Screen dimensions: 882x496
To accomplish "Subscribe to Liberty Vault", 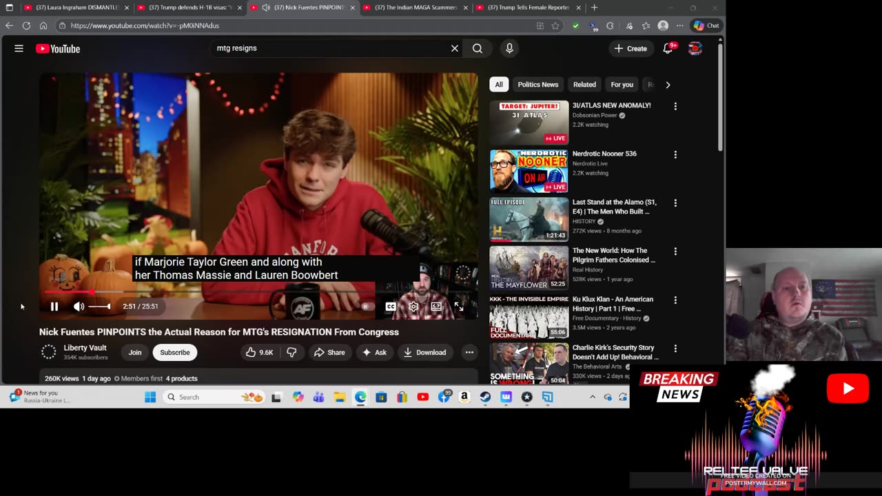I will [x=175, y=353].
